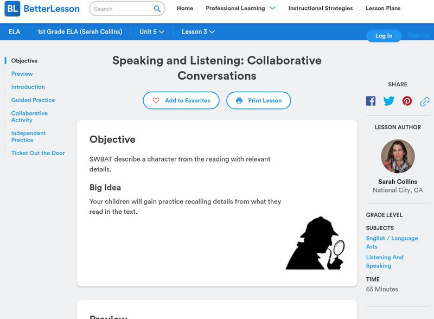
Task: Click Sarah Collins author photo
Action: 398,156
